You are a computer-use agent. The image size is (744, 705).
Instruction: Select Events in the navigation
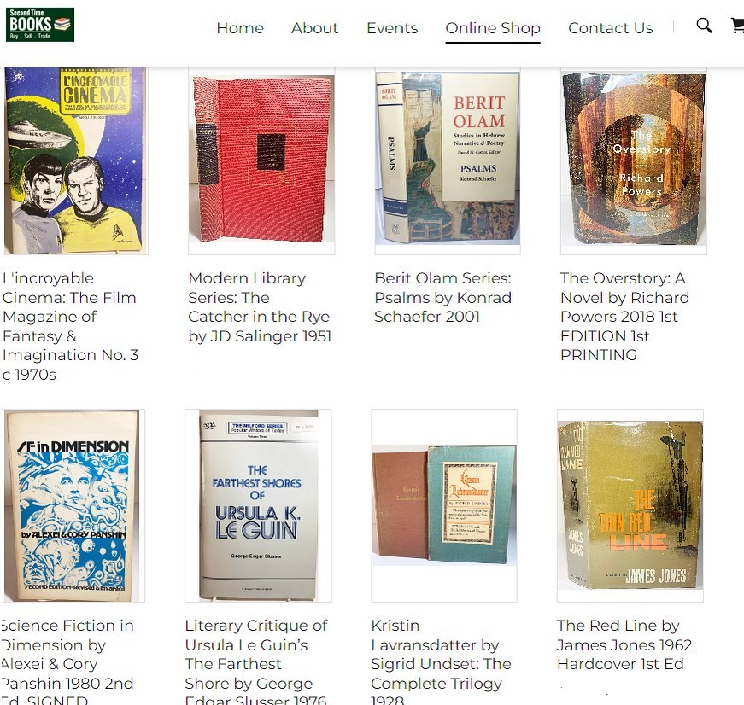[392, 28]
